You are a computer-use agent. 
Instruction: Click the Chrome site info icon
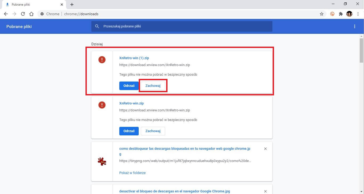(x=42, y=14)
